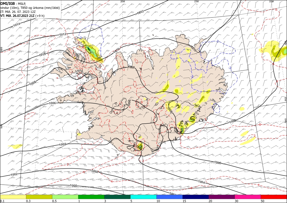The image size is (287, 203).
Task: Pick the cyan 5 mm legend swatch
Action: (x=143, y=197)
